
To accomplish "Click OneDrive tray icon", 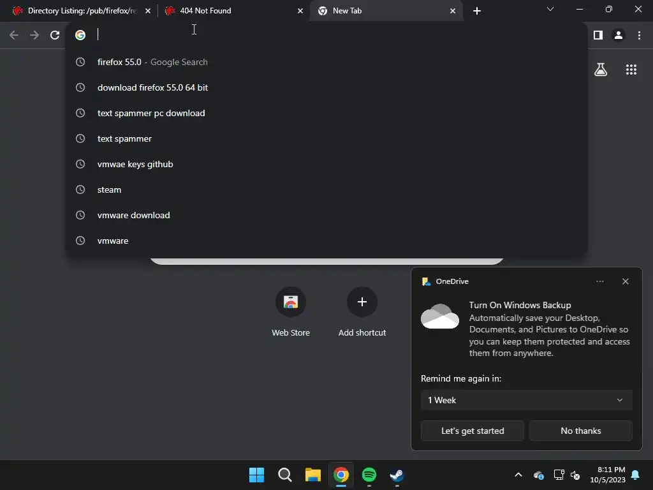I will point(538,475).
